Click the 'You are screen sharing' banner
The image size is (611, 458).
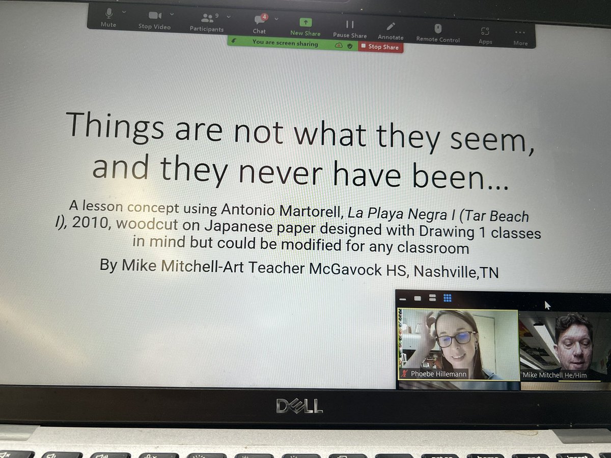[x=285, y=44]
